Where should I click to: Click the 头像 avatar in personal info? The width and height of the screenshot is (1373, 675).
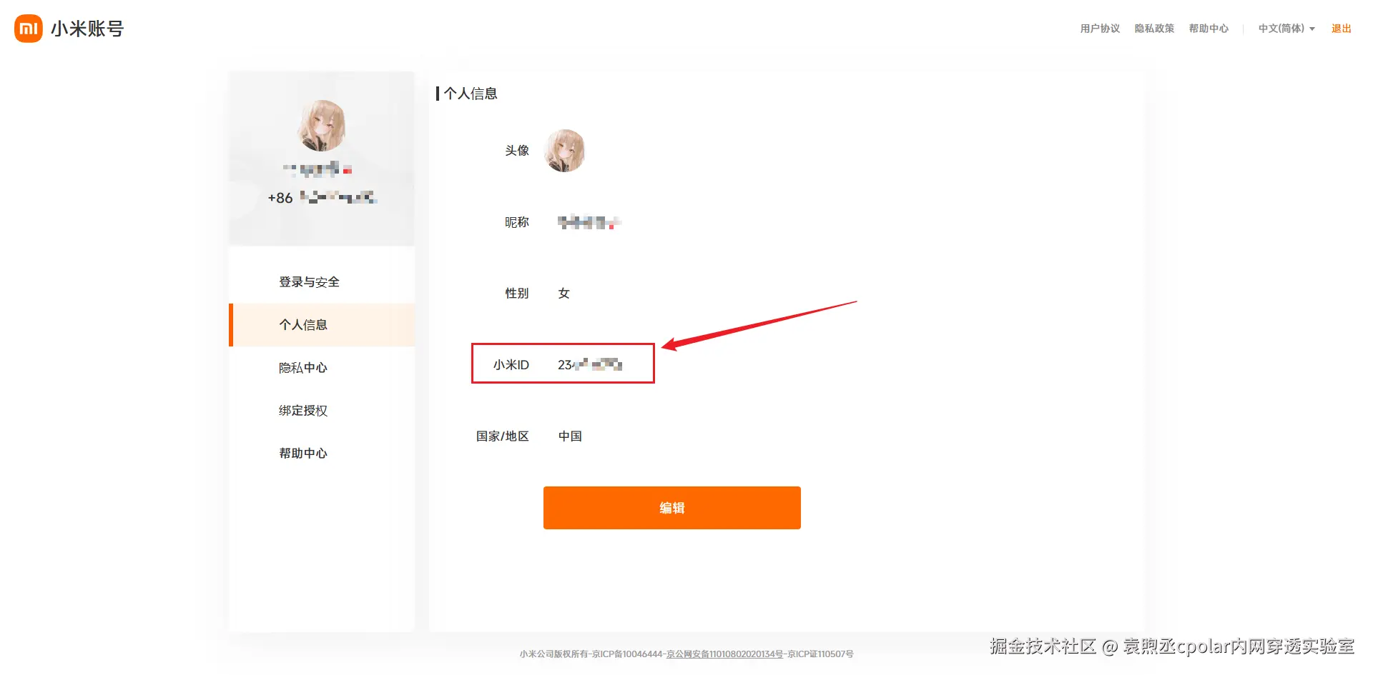[x=565, y=151]
